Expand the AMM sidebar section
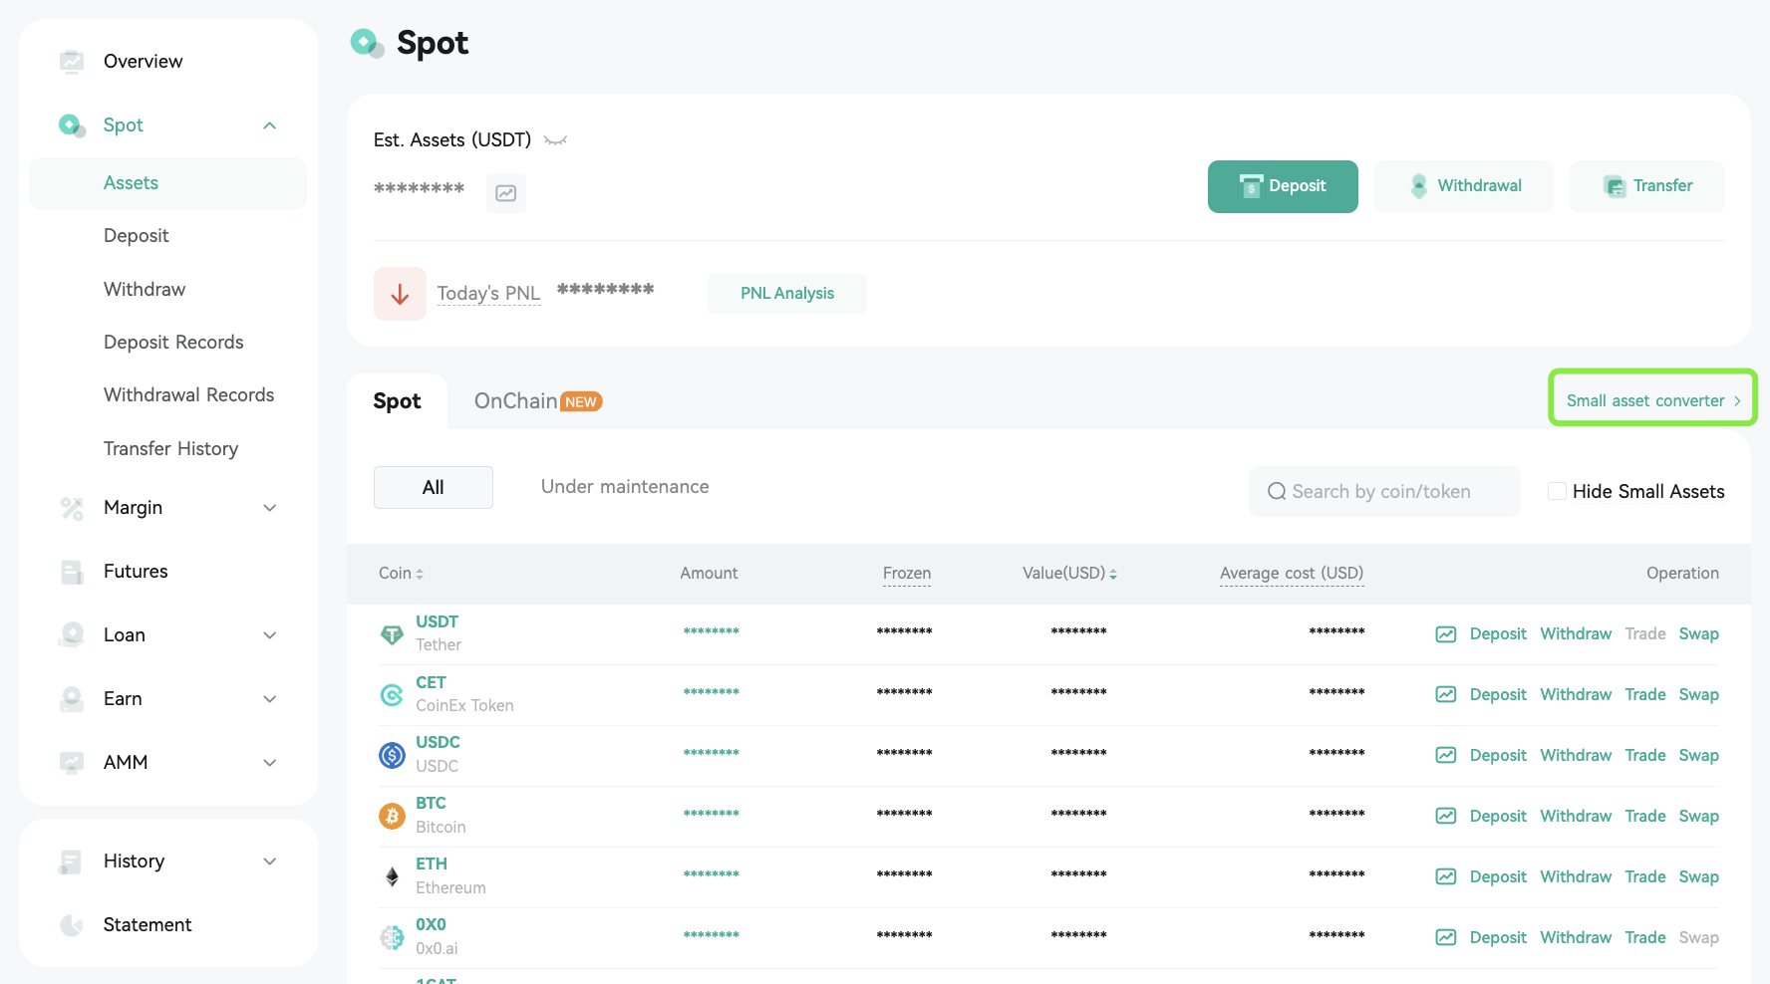 (269, 763)
